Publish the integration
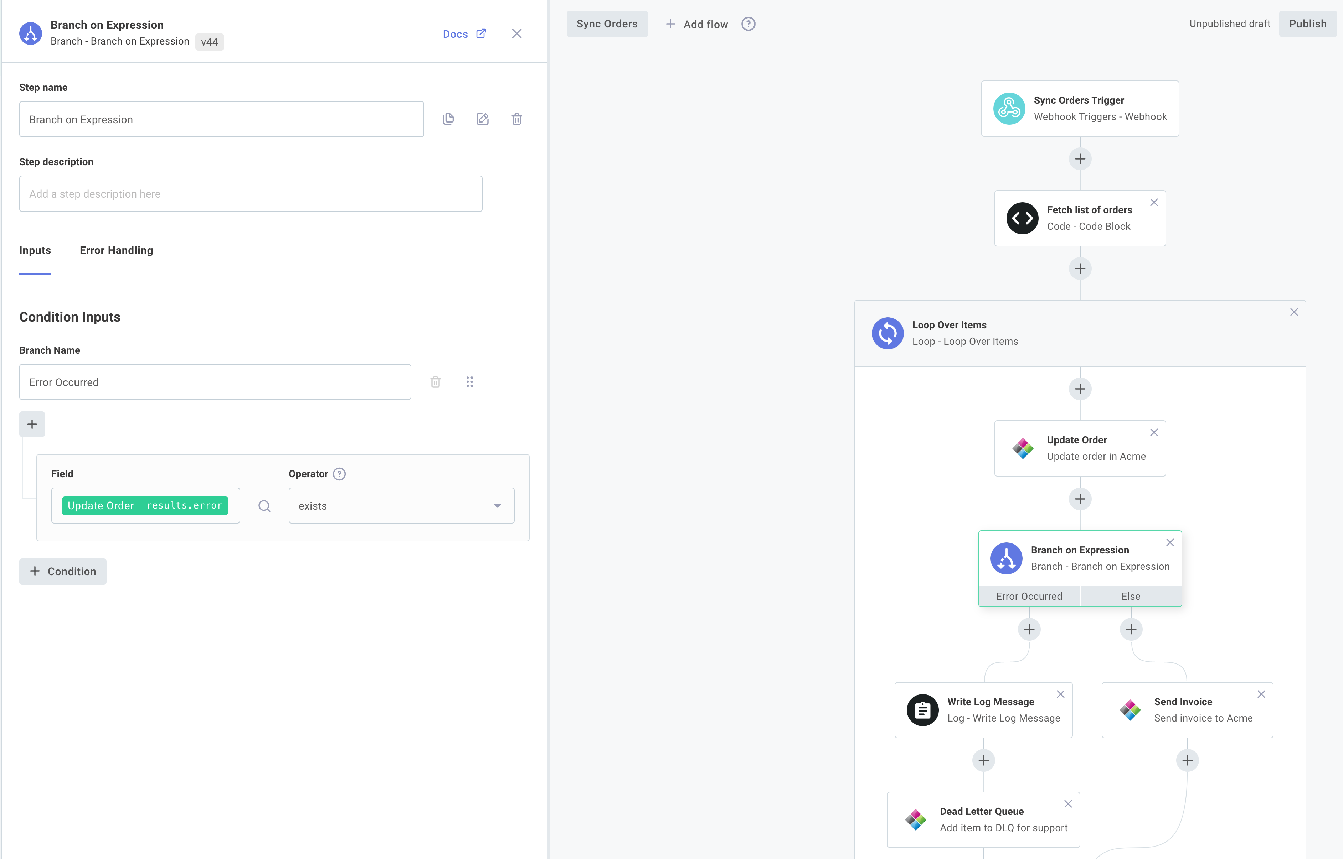 [x=1308, y=24]
